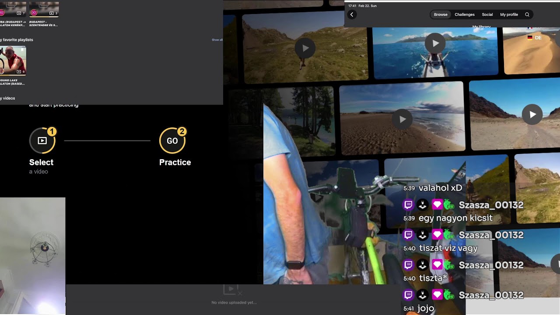Go to the My profile tab
This screenshot has height=315, width=560.
tap(509, 14)
